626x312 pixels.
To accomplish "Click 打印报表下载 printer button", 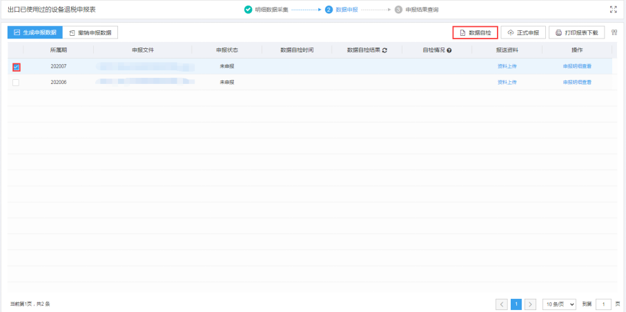I will 577,32.
